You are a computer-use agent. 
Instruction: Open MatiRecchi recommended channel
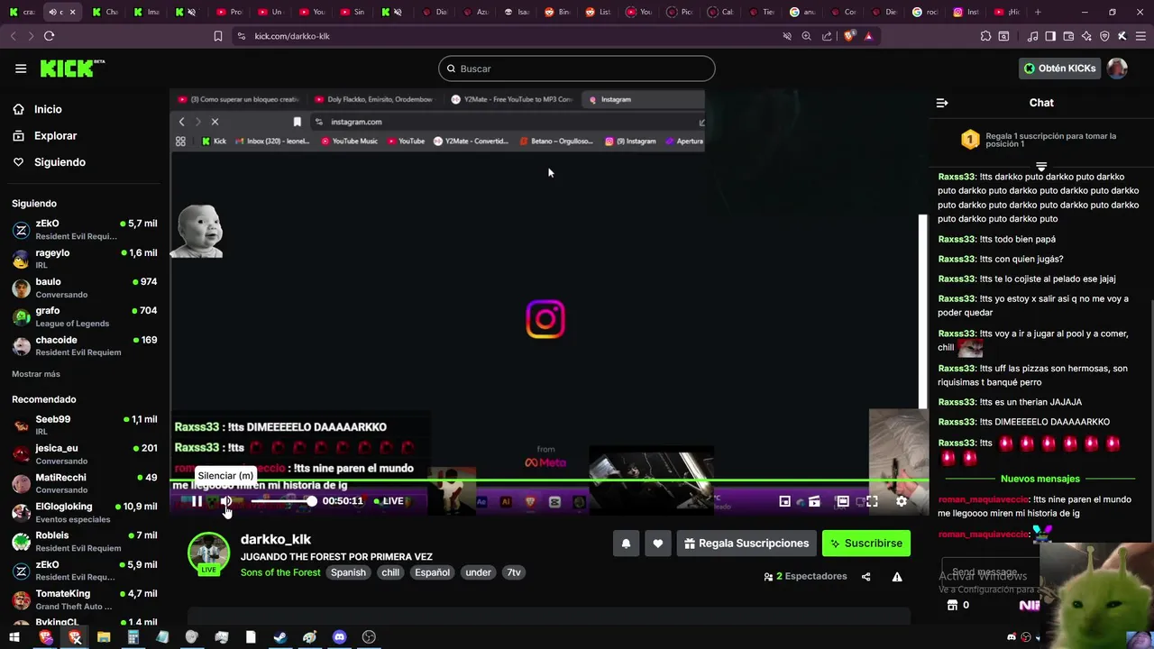tap(85, 483)
